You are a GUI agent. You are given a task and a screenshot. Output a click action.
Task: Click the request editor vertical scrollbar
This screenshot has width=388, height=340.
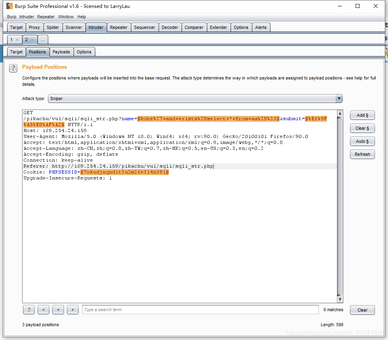pos(340,206)
